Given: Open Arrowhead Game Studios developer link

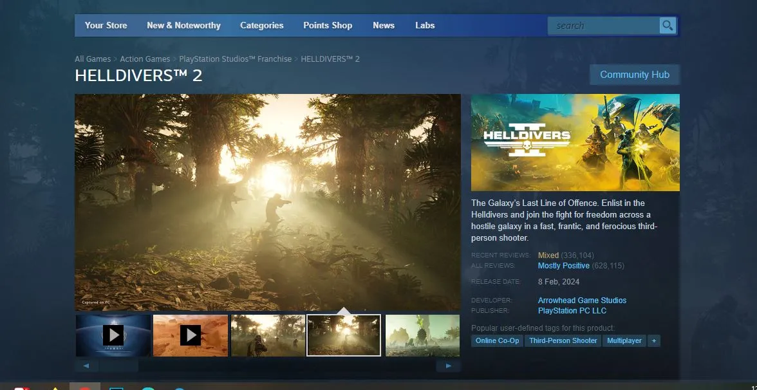Looking at the screenshot, I should click(x=582, y=301).
